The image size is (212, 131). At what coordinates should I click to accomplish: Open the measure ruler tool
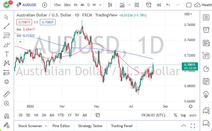7,94
